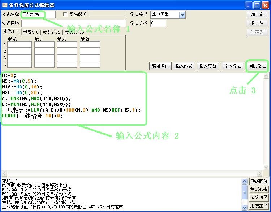Open the 用法注释 panel
Viewport: 271px width, 212px height.
point(259,205)
